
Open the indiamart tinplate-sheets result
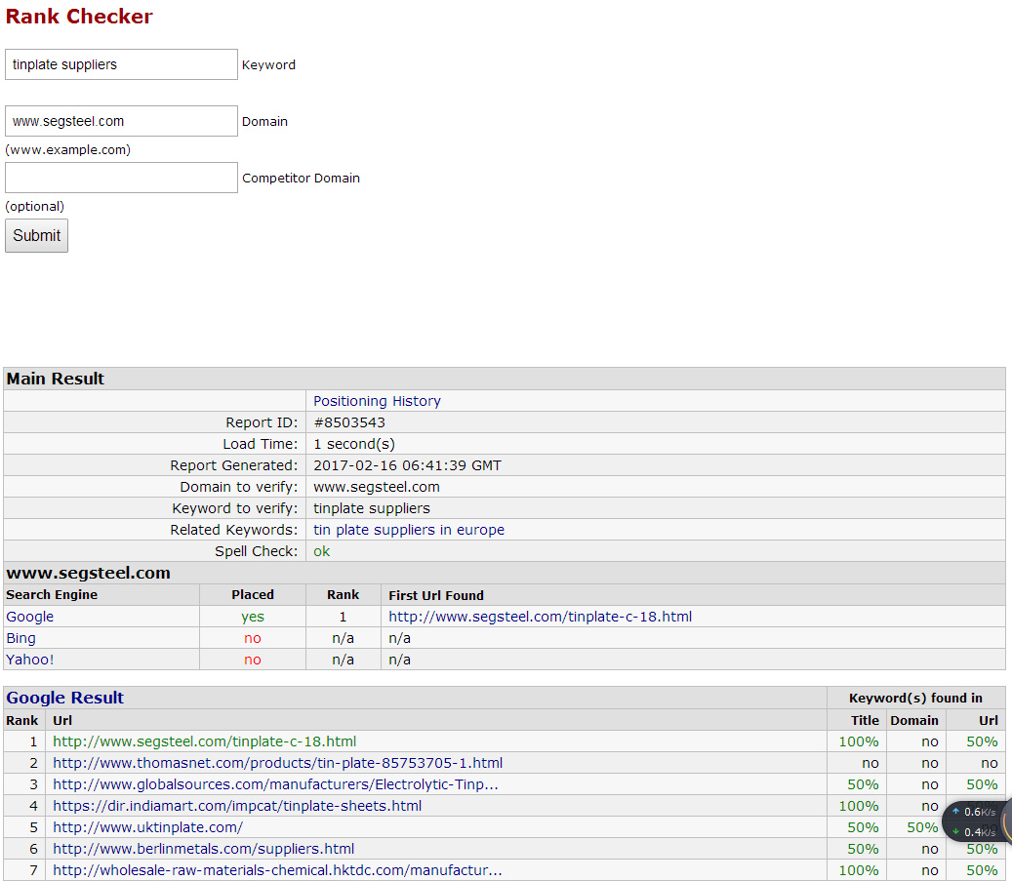pyautogui.click(x=237, y=806)
